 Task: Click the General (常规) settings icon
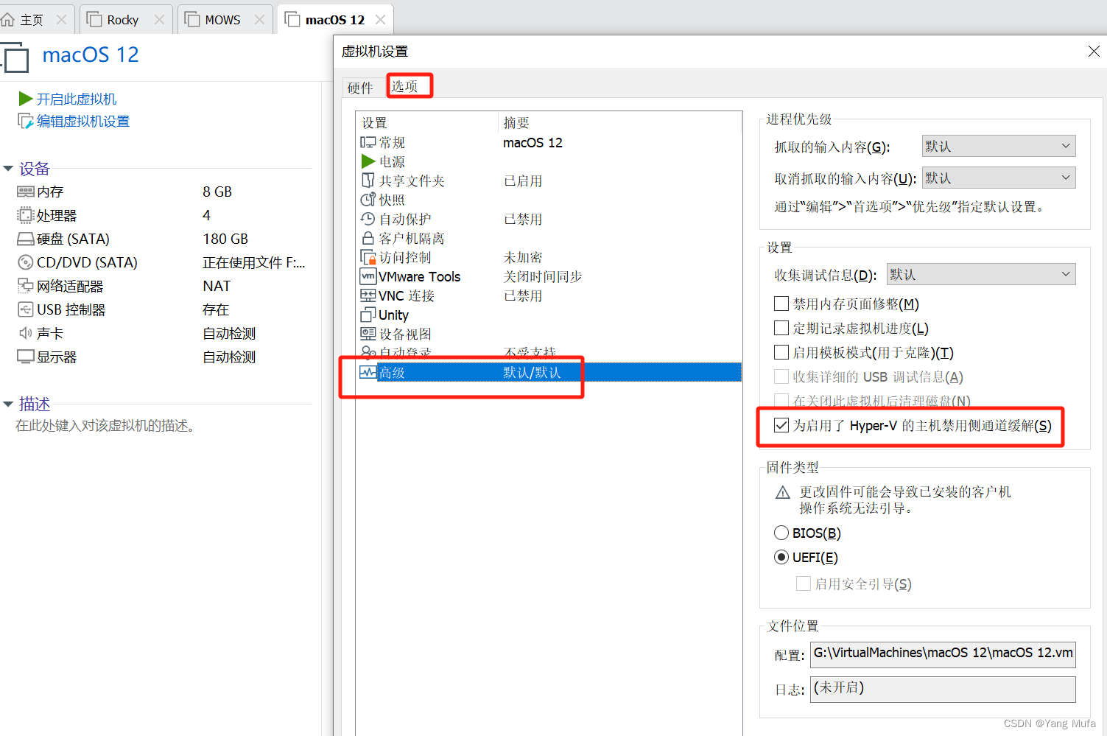click(368, 142)
